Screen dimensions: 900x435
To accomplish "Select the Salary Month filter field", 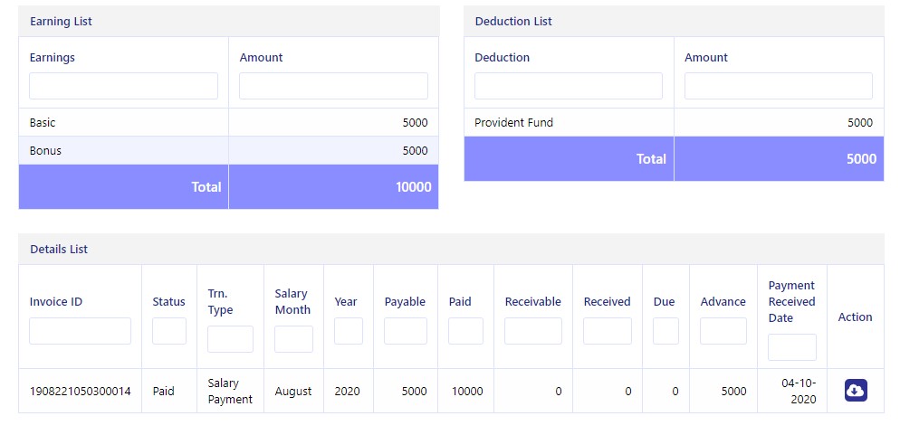I will click(x=294, y=339).
